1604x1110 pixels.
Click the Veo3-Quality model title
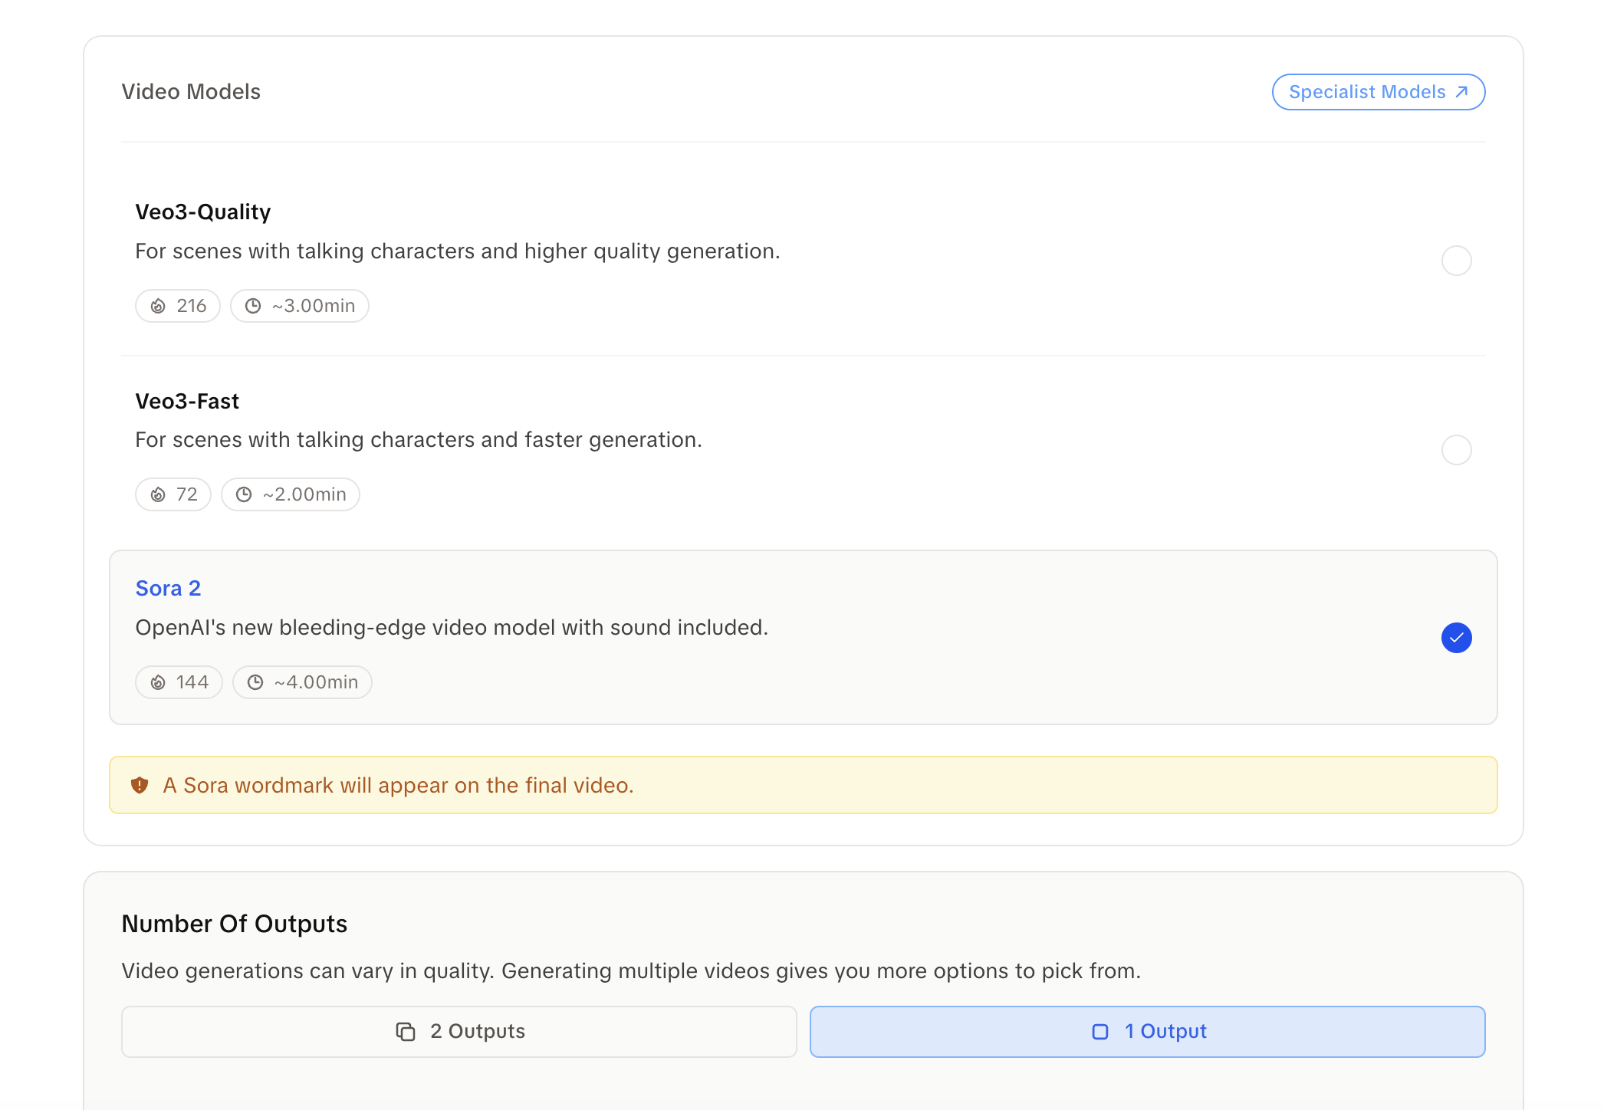(x=203, y=212)
